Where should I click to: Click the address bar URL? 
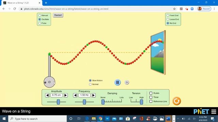66,9
